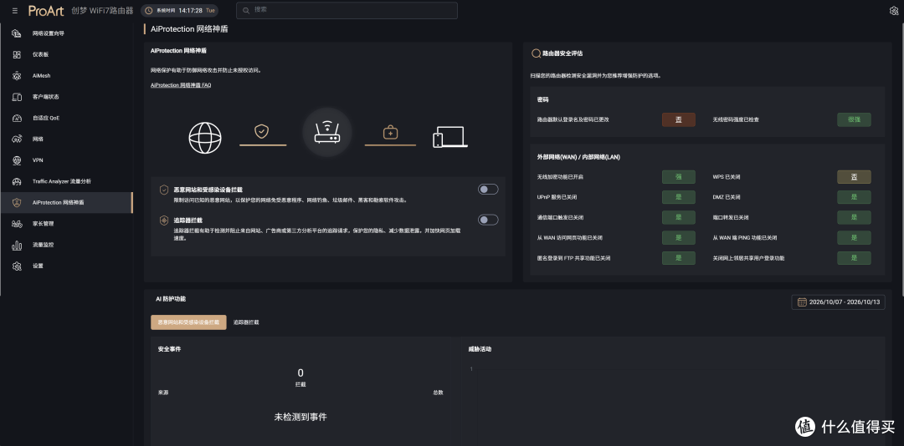Image resolution: width=904 pixels, height=446 pixels.
Task: Click the AiProtection shield sidebar icon
Action: 17,203
